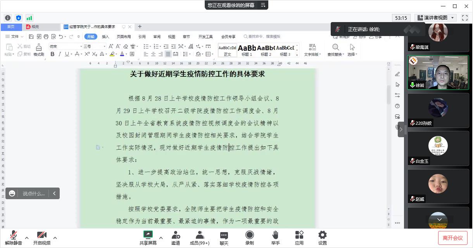
Task: Expand video options arrow beside 开启视频
Action: [x=55, y=238]
